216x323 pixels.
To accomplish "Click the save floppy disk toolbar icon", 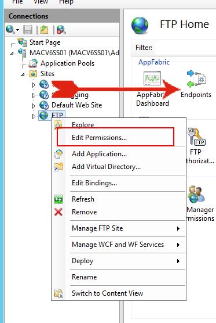I will pyautogui.click(x=28, y=30).
